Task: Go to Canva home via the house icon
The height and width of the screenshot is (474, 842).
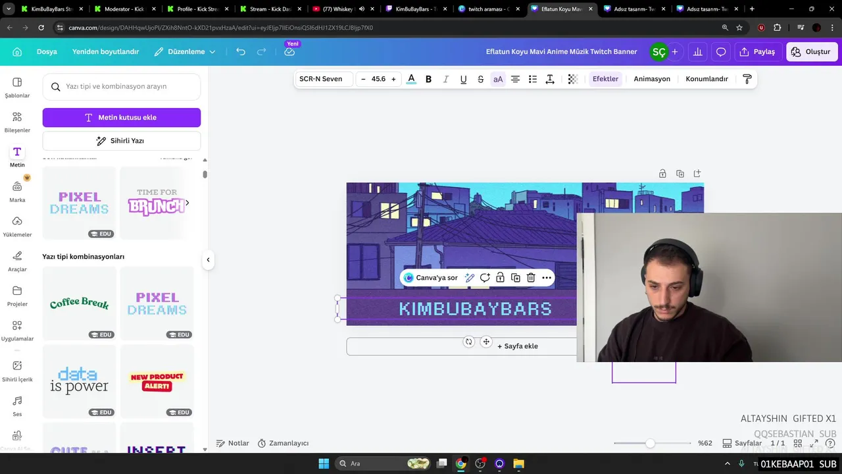Action: click(x=17, y=51)
